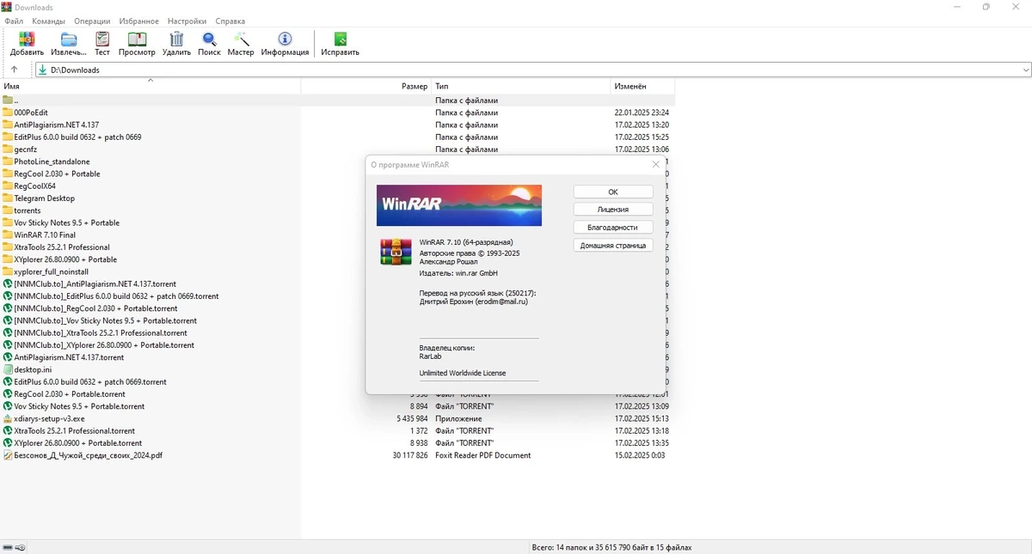Select the 000PoEdit folder
This screenshot has height=554, width=1032.
tap(31, 113)
